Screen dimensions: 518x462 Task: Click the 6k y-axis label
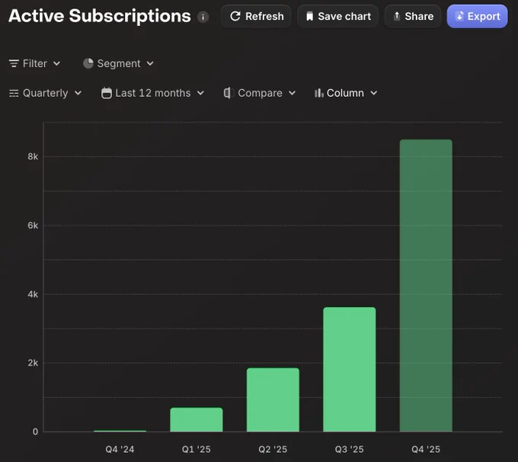coord(33,225)
